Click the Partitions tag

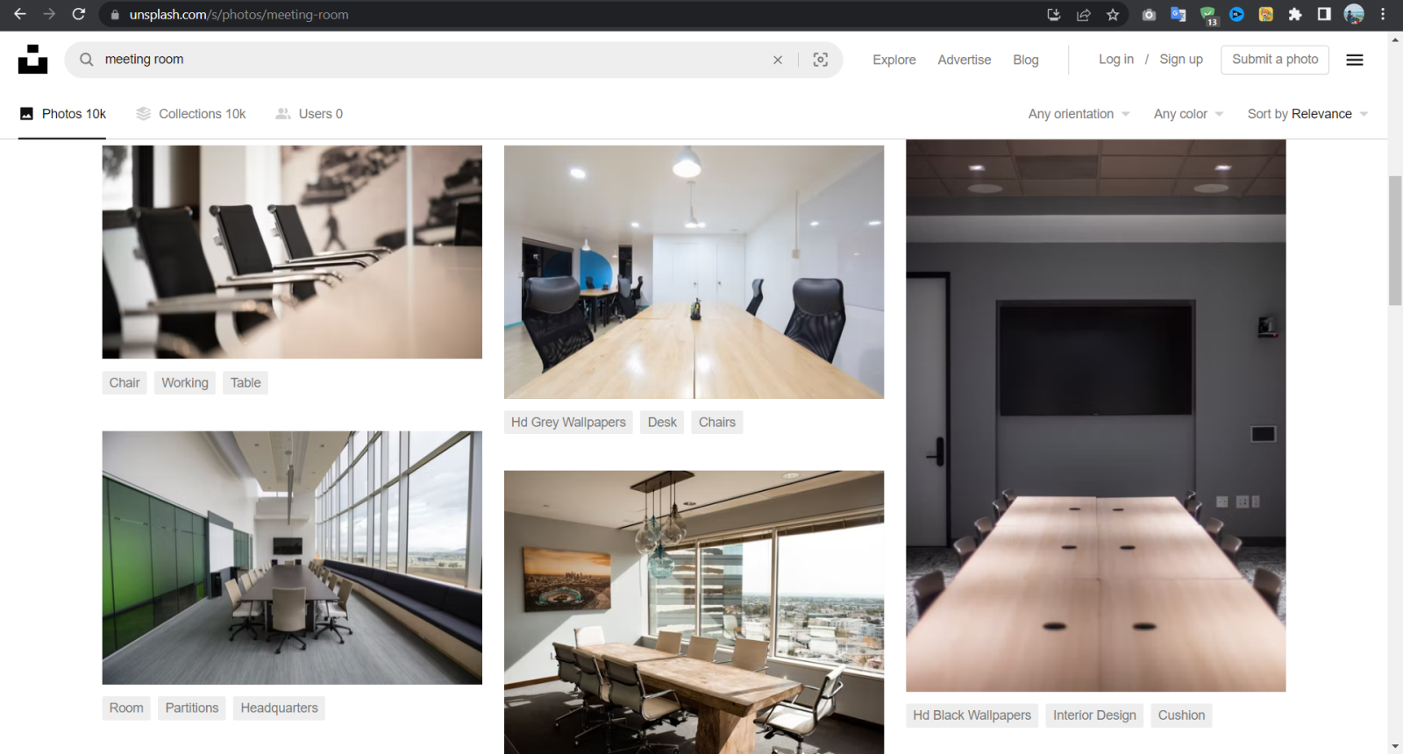(x=192, y=708)
